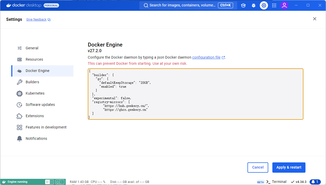The width and height of the screenshot is (326, 185).
Task: Click the Settings gear icon in header
Action: [264, 5]
